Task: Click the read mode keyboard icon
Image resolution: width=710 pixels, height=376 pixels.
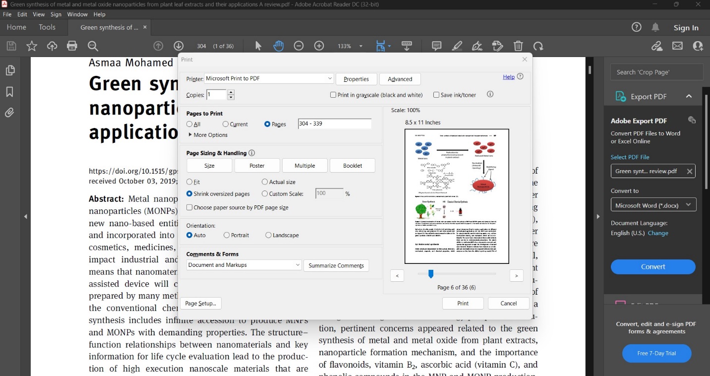Action: 407,46
